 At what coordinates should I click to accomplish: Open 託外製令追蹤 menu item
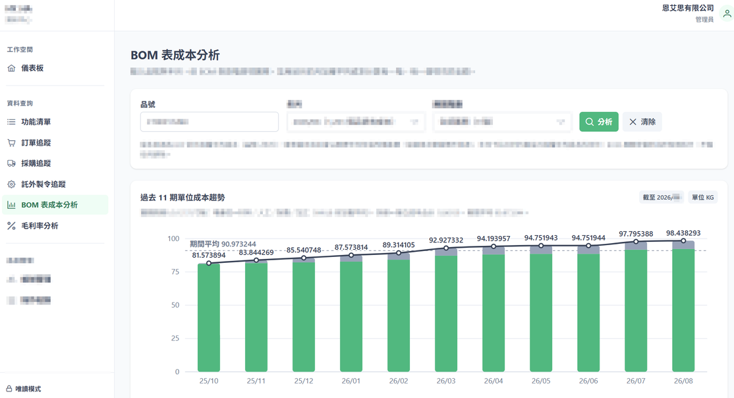click(x=55, y=185)
